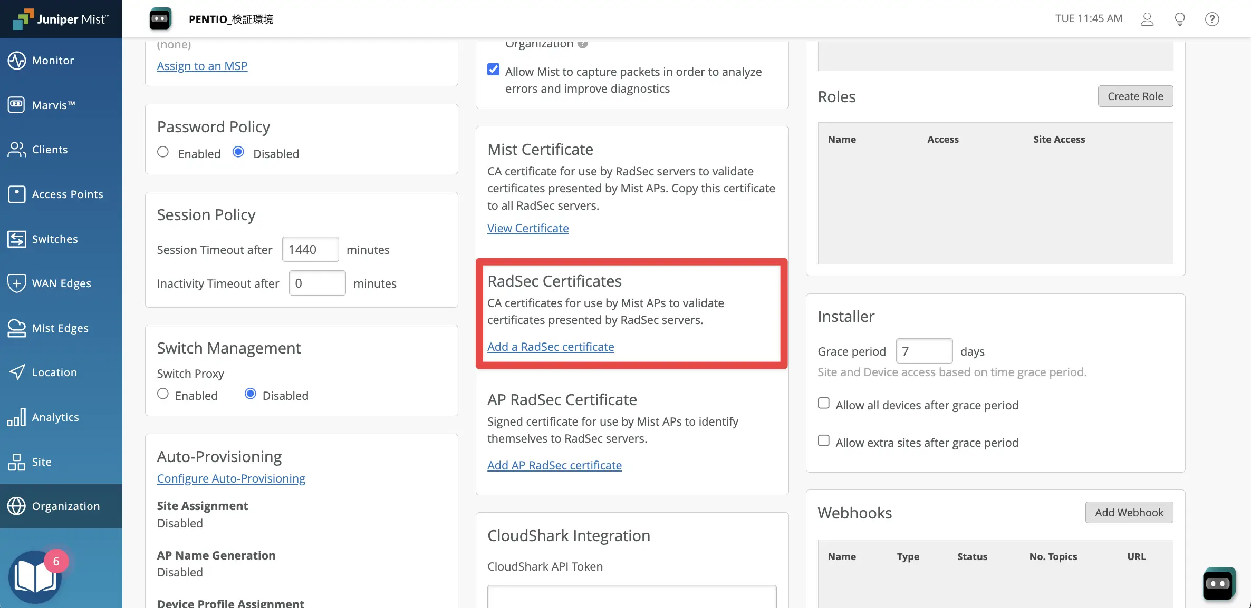The width and height of the screenshot is (1251, 608).
Task: Click the Roles table Access column header
Action: coord(943,139)
